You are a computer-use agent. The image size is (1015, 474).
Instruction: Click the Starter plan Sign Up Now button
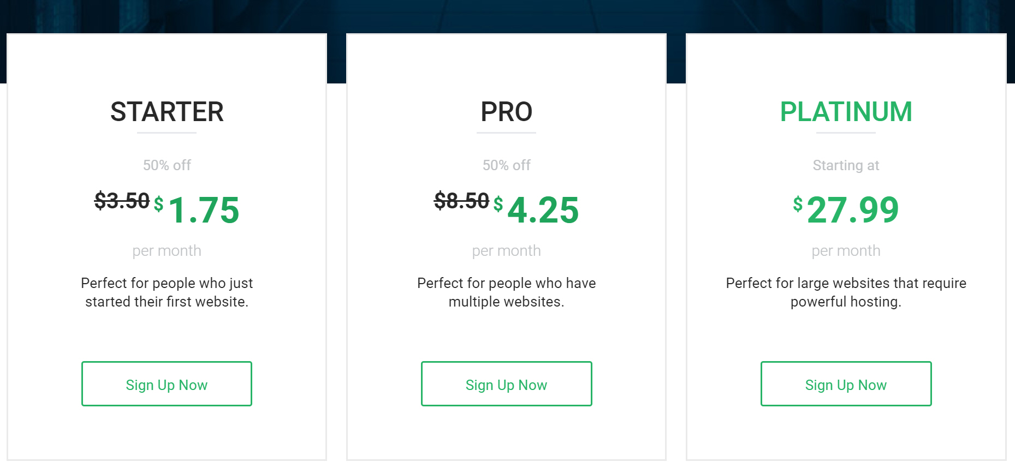(167, 384)
